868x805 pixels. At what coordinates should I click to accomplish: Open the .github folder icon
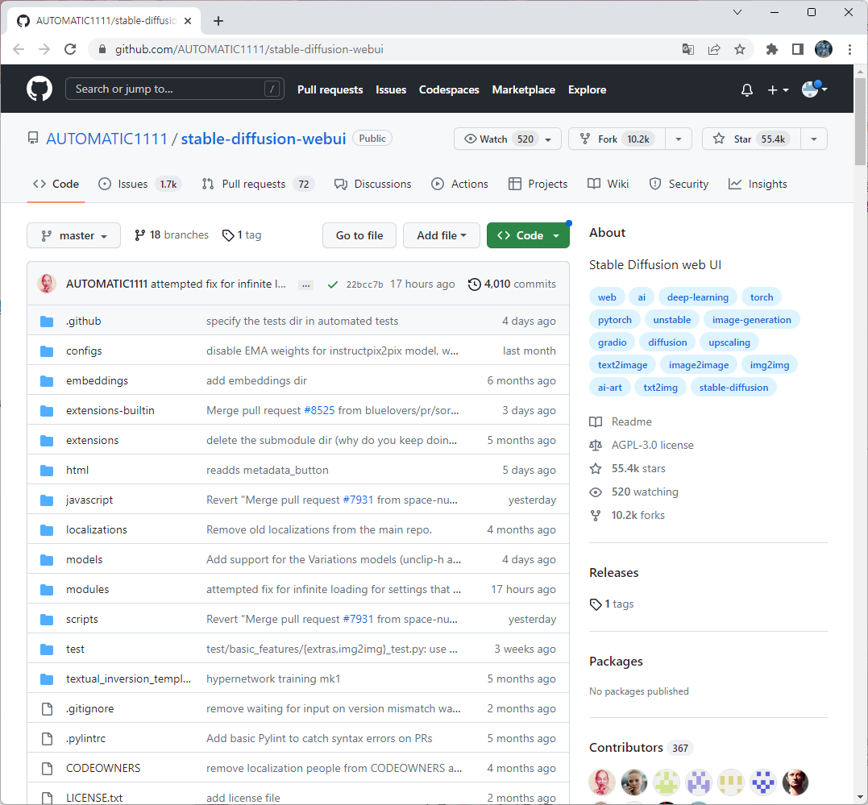coord(47,322)
